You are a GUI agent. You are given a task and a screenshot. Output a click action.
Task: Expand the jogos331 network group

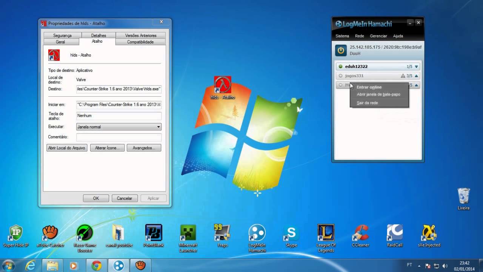417,76
